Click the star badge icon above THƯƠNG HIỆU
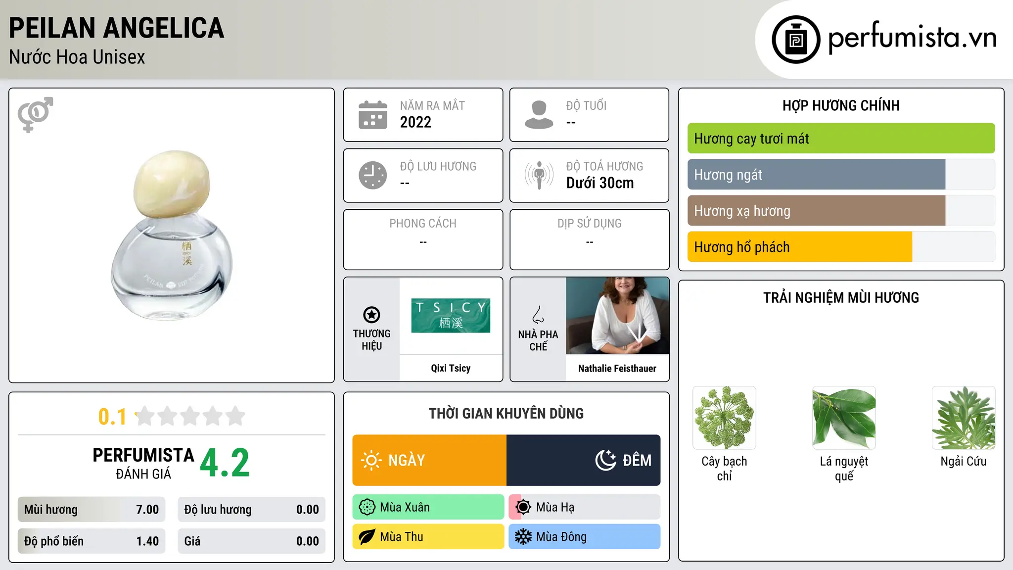 371,315
